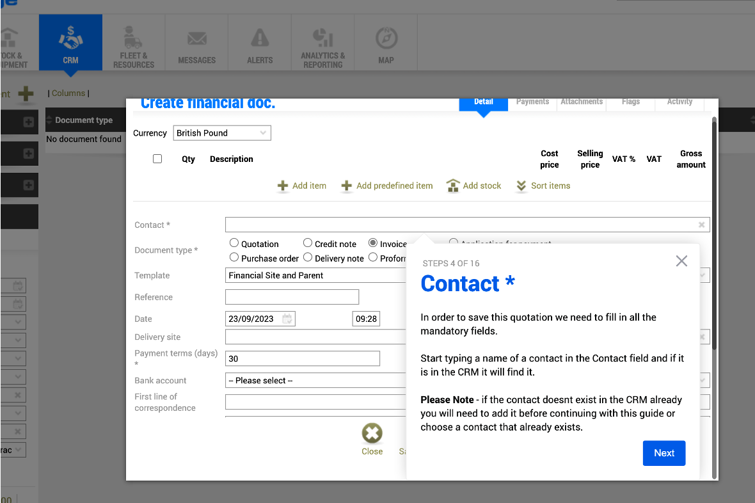Click the Close cross icon in dialog
The width and height of the screenshot is (755, 503).
click(372, 433)
